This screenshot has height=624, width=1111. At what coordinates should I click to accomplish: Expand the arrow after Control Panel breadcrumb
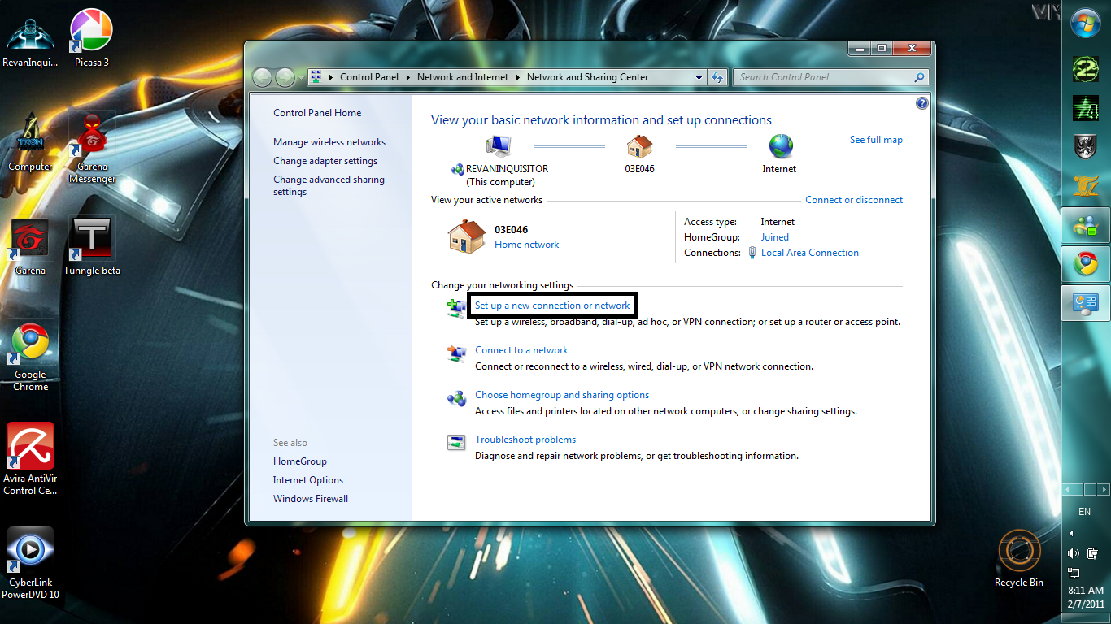click(408, 77)
